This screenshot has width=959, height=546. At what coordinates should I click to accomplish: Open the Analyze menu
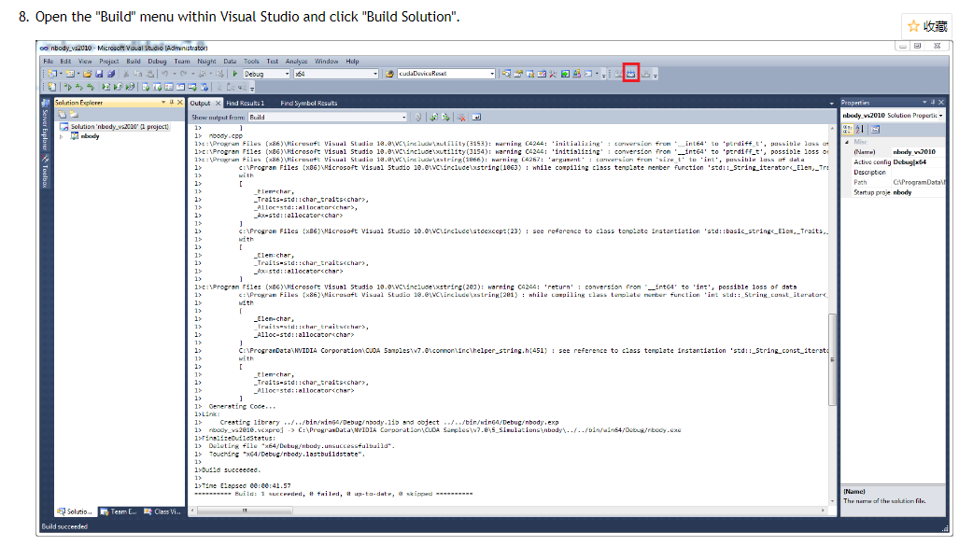[x=297, y=62]
